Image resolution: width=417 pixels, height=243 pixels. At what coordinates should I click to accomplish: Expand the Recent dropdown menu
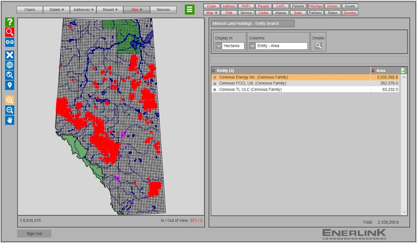(110, 9)
